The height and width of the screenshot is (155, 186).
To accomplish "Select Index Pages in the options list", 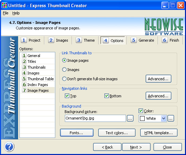I will [x=38, y=85].
